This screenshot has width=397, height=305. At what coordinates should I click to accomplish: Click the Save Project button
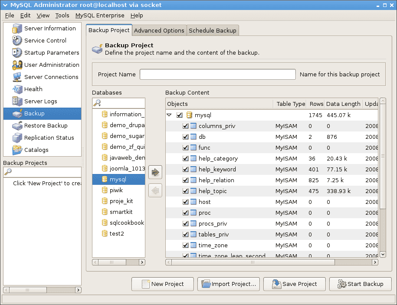coord(295,284)
